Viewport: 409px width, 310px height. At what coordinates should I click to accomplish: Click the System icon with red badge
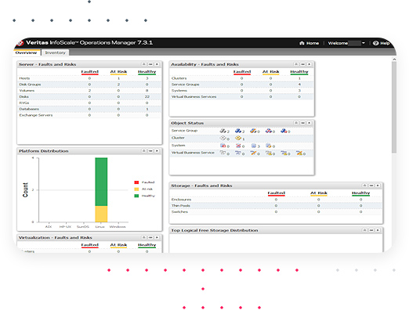point(223,146)
